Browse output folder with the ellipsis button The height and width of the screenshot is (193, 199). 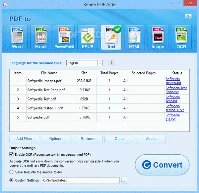pyautogui.click(x=124, y=180)
